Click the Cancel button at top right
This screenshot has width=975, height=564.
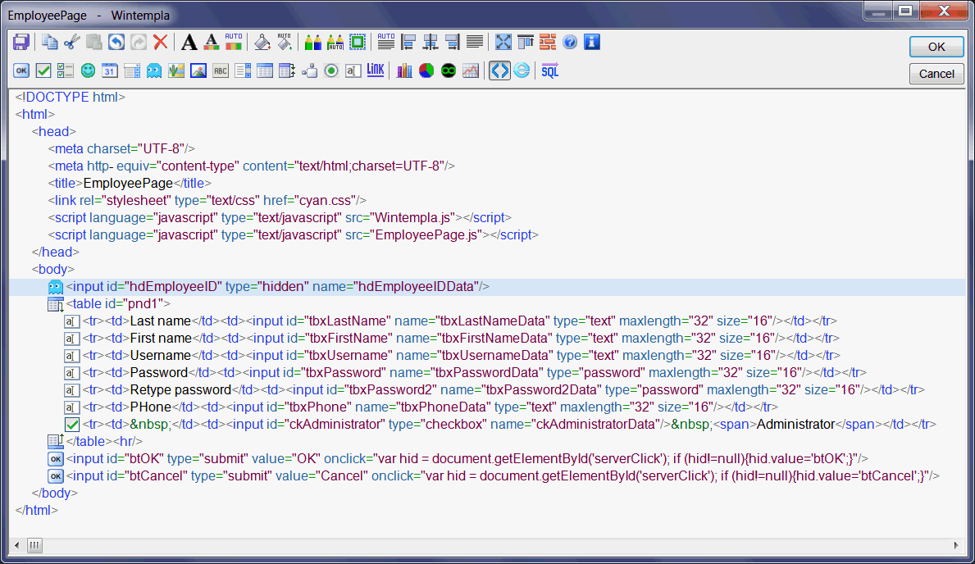click(936, 74)
